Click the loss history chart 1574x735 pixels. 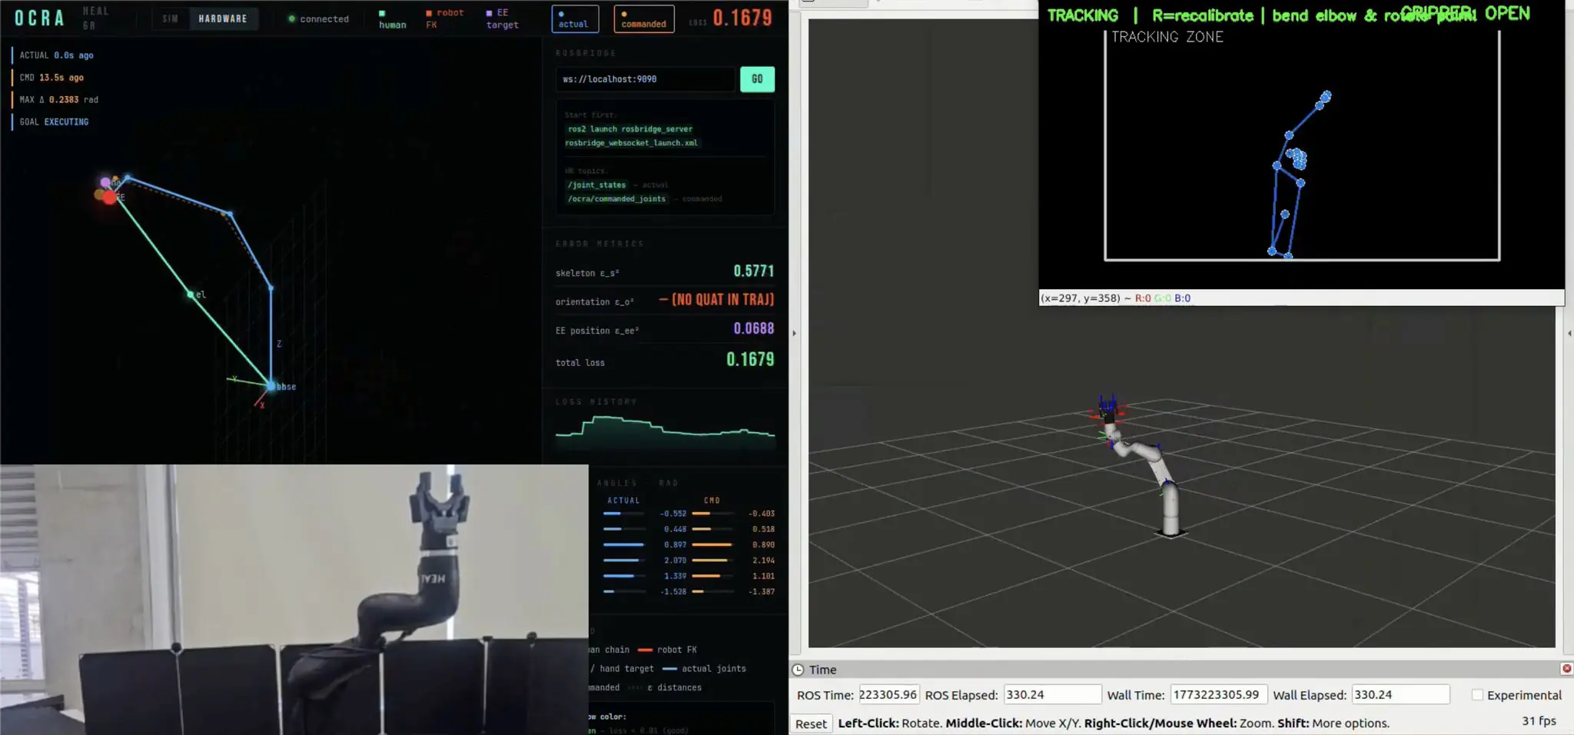[665, 431]
